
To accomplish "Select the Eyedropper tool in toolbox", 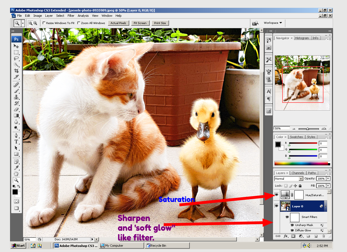I will 16,168.
